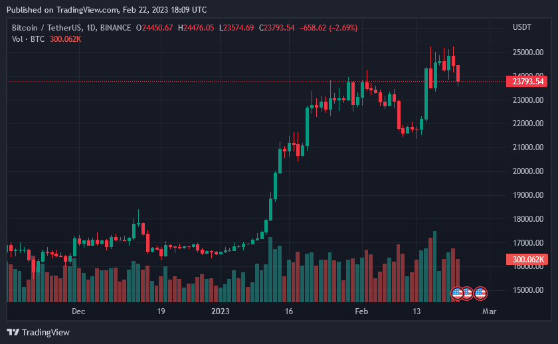Click the close value C23793.54

(277, 28)
